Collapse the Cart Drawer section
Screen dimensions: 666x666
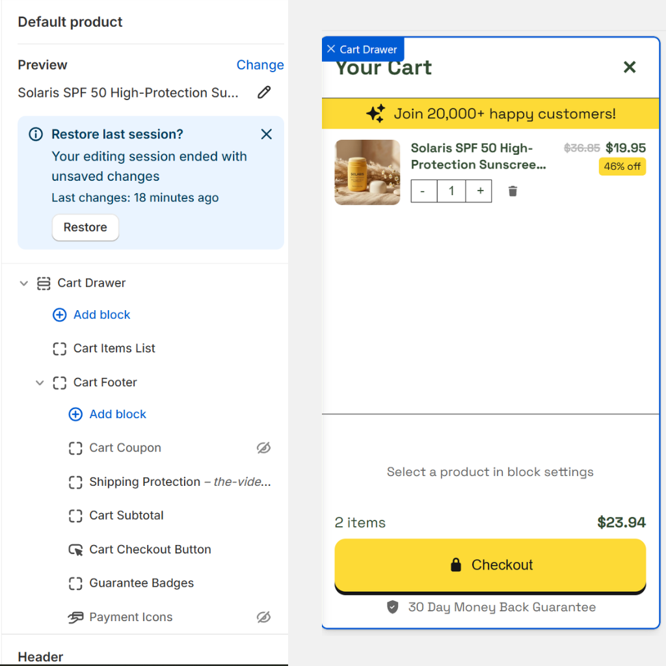(x=24, y=283)
